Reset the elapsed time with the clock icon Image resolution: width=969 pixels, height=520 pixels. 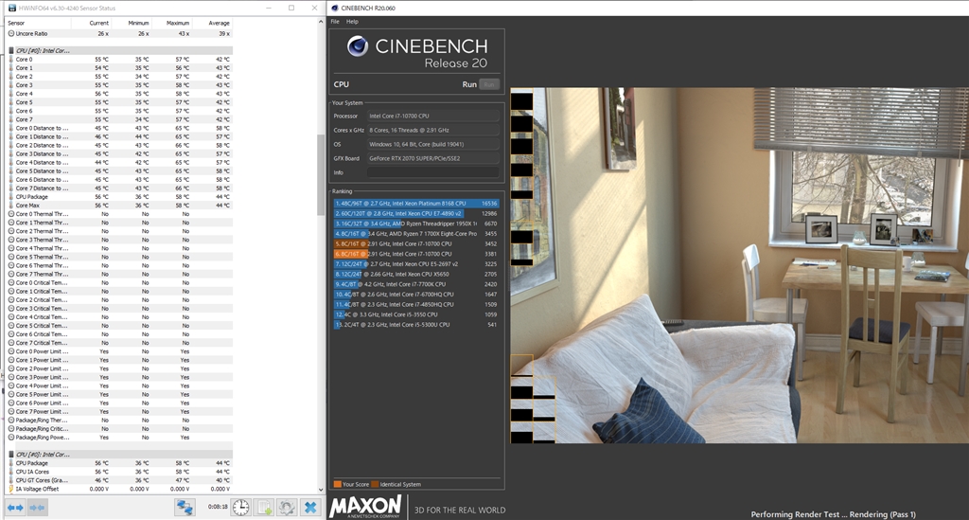(240, 508)
